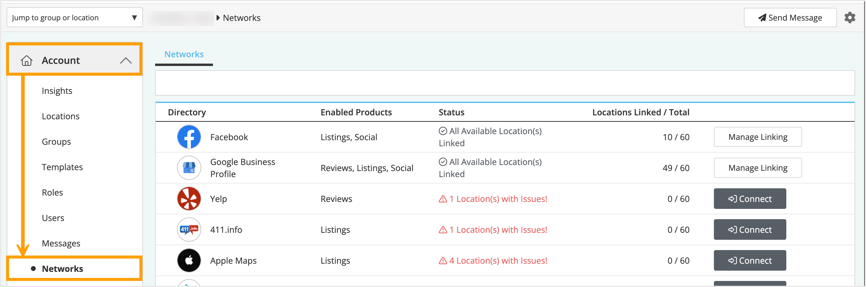This screenshot has width=866, height=287.
Task: Click the Yelp directory icon
Action: [x=189, y=199]
